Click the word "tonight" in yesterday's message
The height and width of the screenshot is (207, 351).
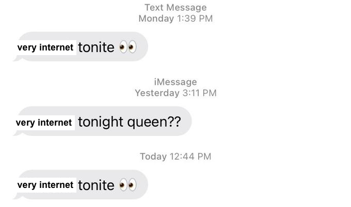click(x=101, y=122)
